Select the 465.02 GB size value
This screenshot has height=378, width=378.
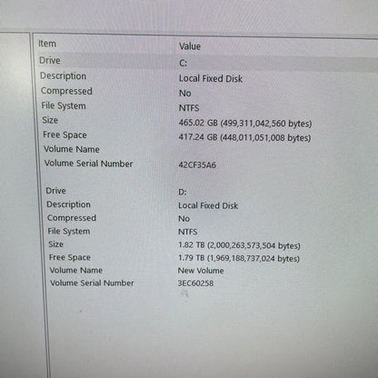245,123
